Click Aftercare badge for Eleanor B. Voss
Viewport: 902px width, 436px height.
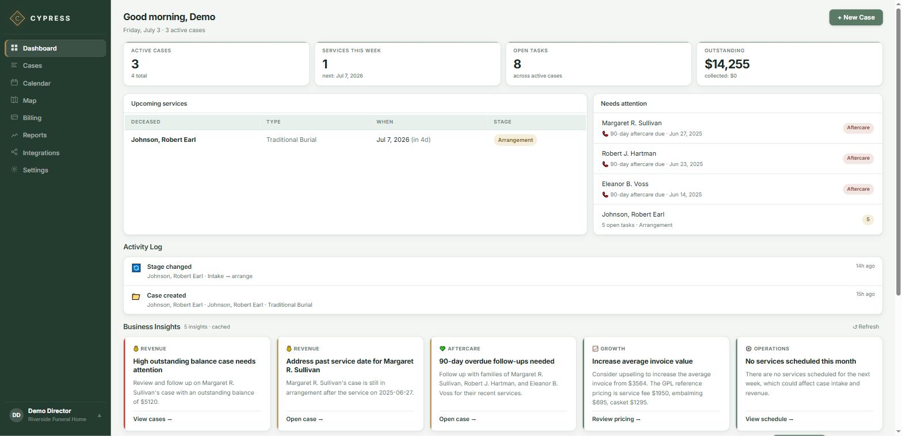[858, 189]
